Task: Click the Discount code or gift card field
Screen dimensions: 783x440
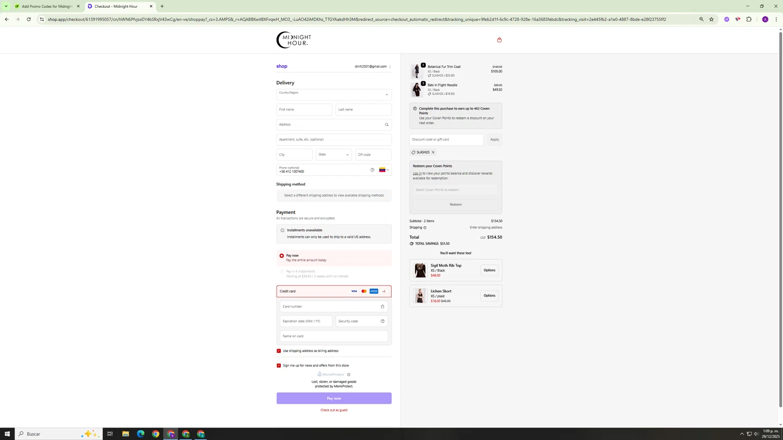Action: pyautogui.click(x=446, y=140)
